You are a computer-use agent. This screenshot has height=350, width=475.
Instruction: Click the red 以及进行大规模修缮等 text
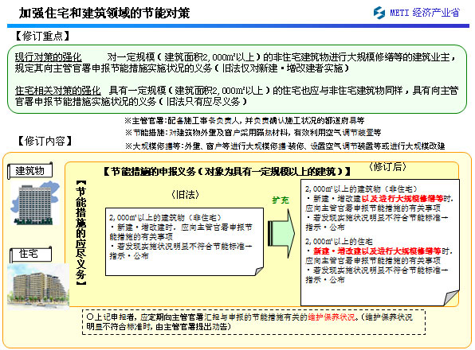402,199
